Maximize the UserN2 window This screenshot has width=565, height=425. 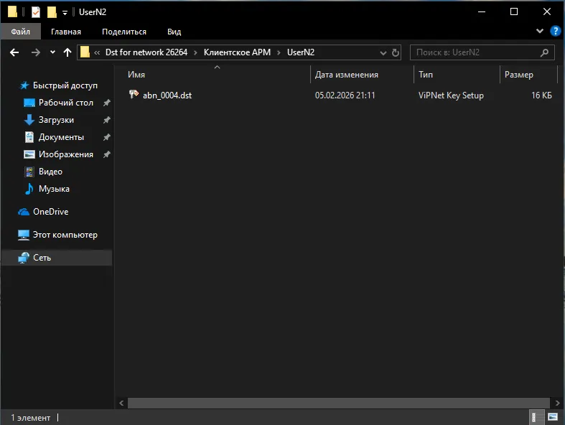click(x=514, y=12)
